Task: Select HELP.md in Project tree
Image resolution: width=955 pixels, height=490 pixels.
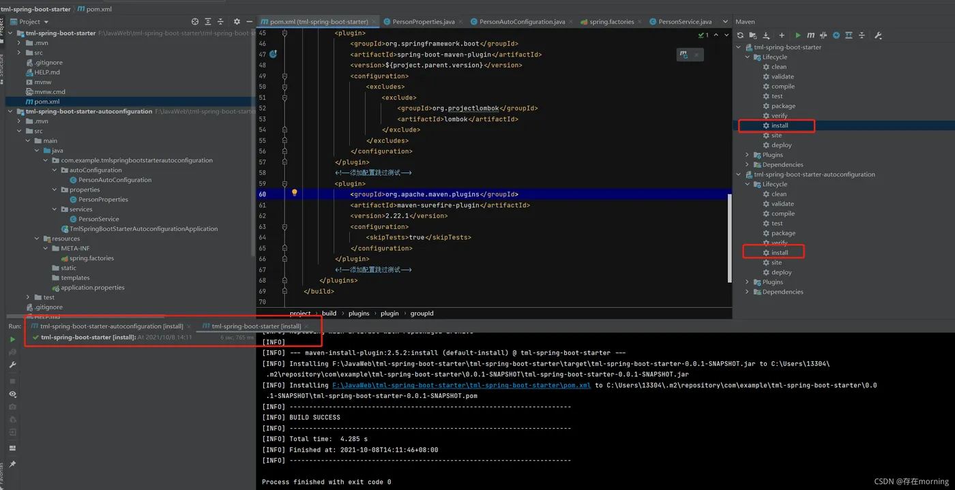Action: (47, 72)
